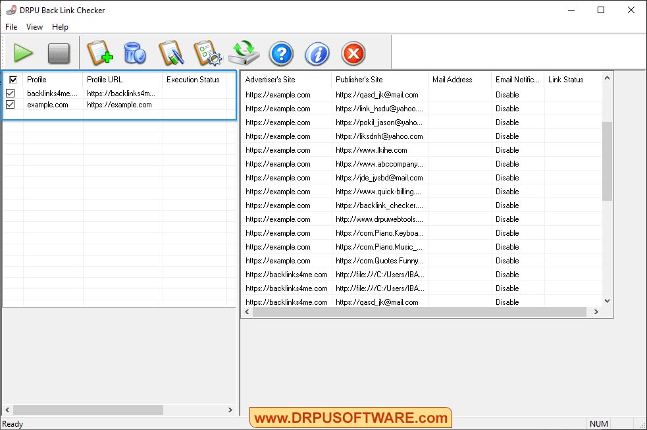The height and width of the screenshot is (430, 647).
Task: Start the back link checking process
Action: [x=24, y=53]
